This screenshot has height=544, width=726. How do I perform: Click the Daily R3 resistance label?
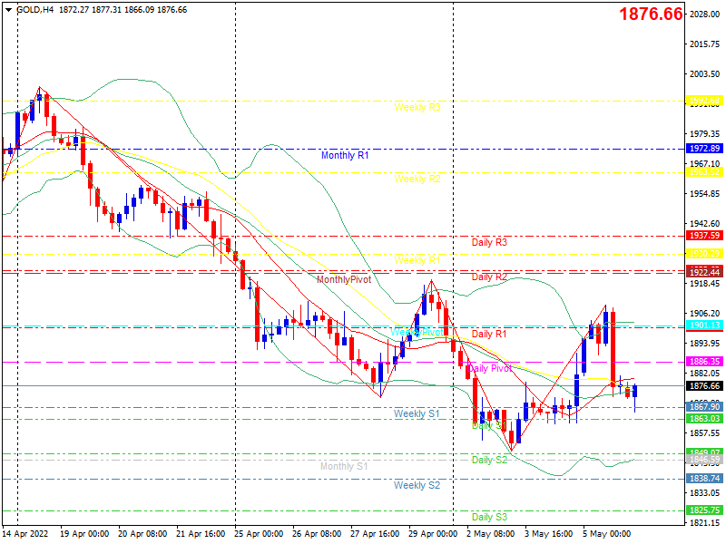pos(489,242)
